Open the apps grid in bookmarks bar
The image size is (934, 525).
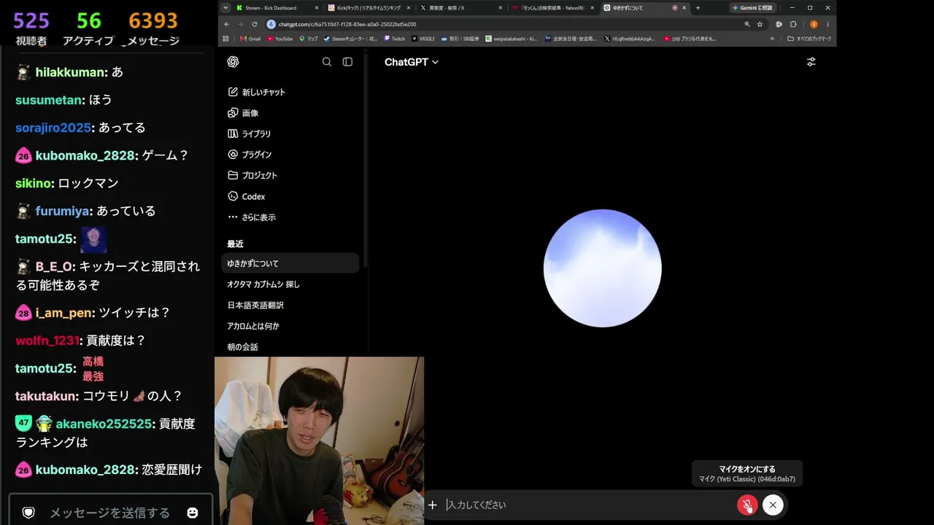(x=225, y=39)
